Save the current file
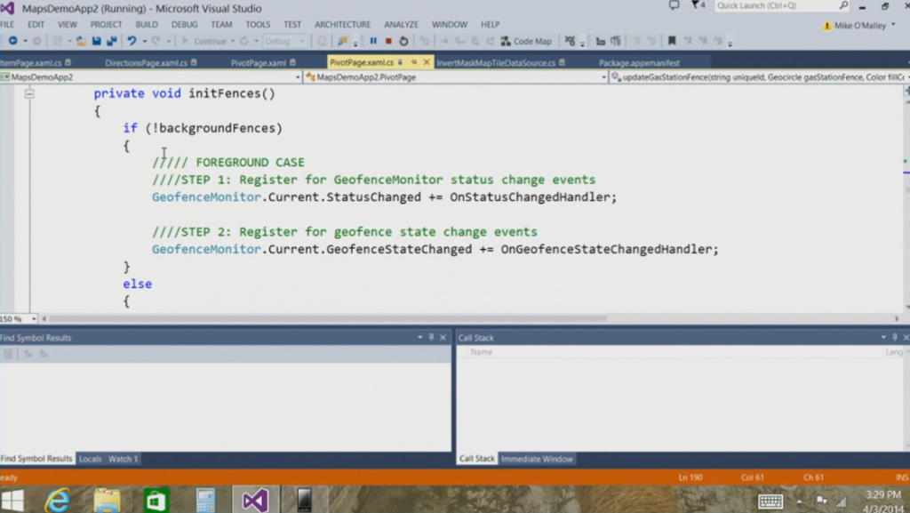This screenshot has height=513, width=910. (x=96, y=41)
